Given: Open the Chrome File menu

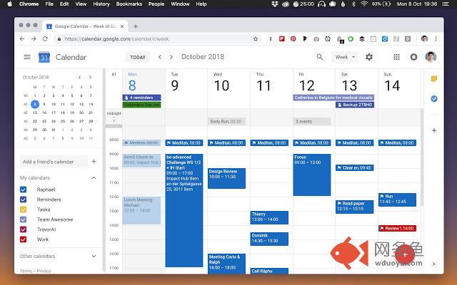Looking at the screenshot, I should [49, 4].
